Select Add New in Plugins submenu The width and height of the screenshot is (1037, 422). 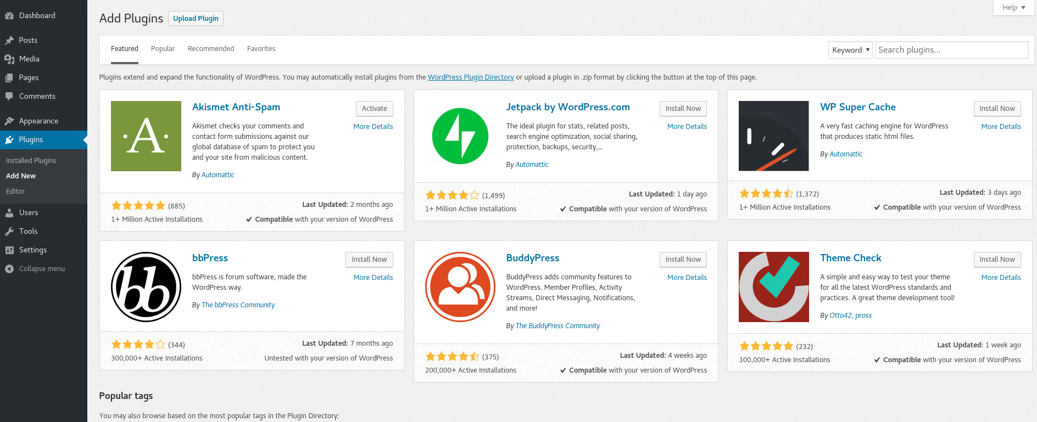pos(21,176)
